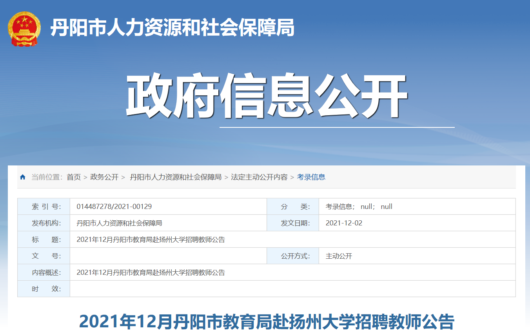Click the large blue article headline
530x334 pixels.
[267, 321]
